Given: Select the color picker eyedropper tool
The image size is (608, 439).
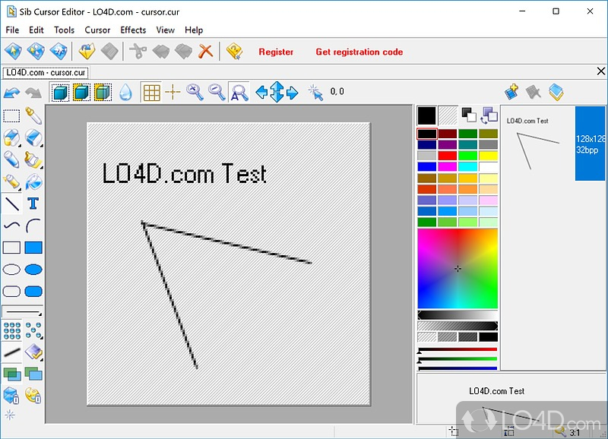Looking at the screenshot, I should pyautogui.click(x=33, y=116).
